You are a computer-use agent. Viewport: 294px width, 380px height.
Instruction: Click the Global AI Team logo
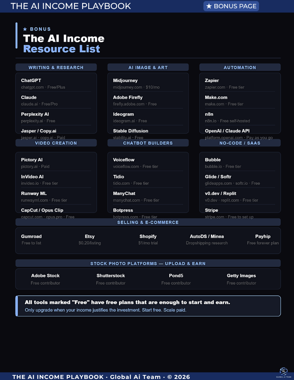click(x=283, y=372)
